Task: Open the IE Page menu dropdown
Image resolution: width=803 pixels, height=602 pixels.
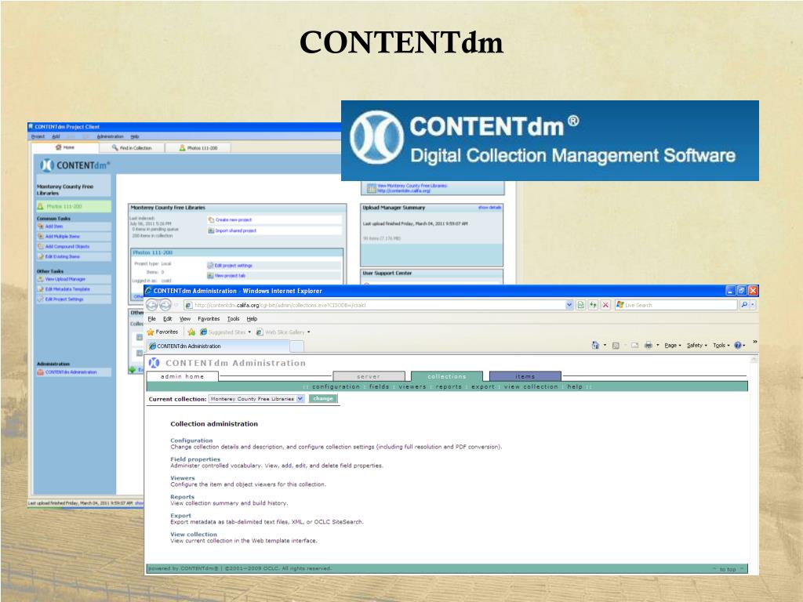Action: [x=673, y=346]
